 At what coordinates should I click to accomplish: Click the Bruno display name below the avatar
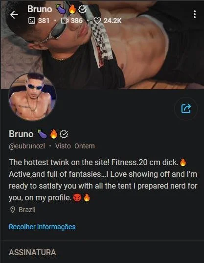point(21,134)
